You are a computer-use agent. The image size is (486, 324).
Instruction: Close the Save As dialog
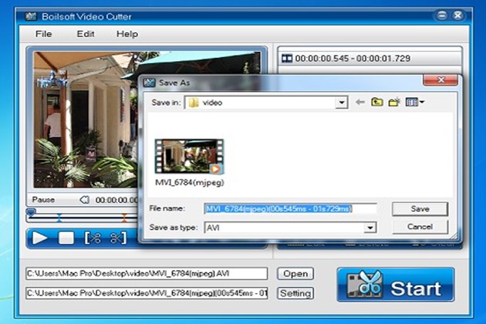pos(440,80)
